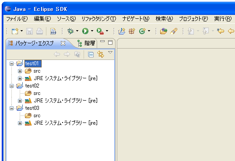Image resolution: width=235 pixels, height=161 pixels.
Task: Expand JRE system library under test02
Action: 20,101
